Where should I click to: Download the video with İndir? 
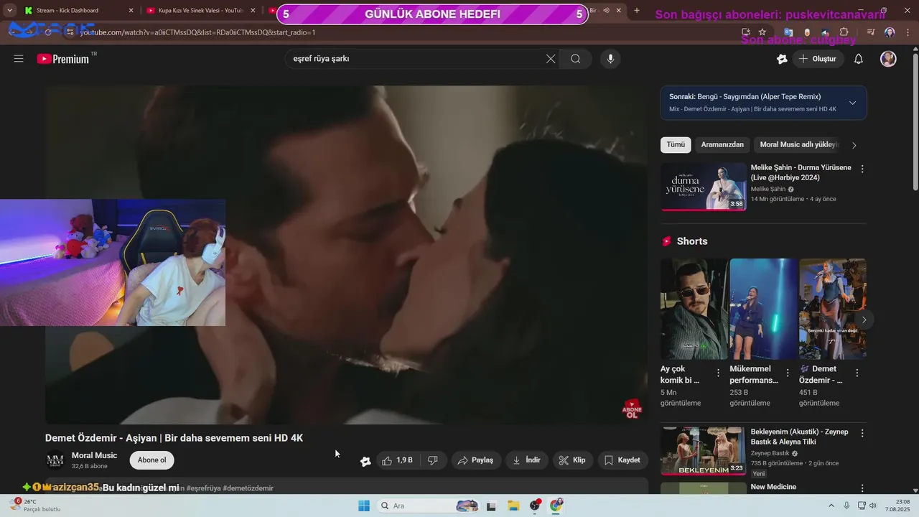click(527, 460)
